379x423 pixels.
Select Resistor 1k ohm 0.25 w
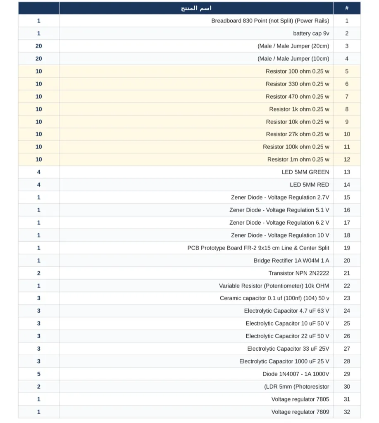[x=299, y=109]
